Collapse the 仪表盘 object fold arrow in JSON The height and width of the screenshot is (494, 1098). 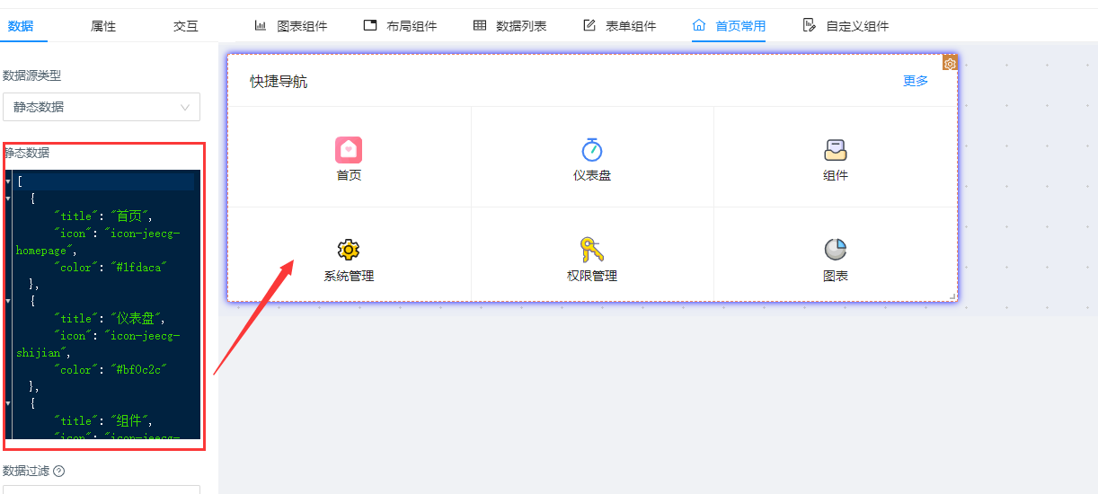pyautogui.click(x=9, y=301)
